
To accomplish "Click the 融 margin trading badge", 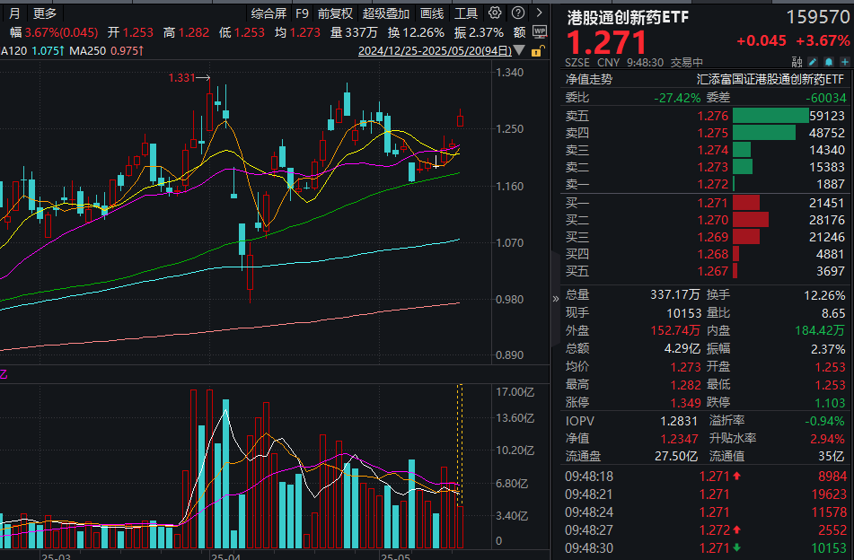I will 797,61.
